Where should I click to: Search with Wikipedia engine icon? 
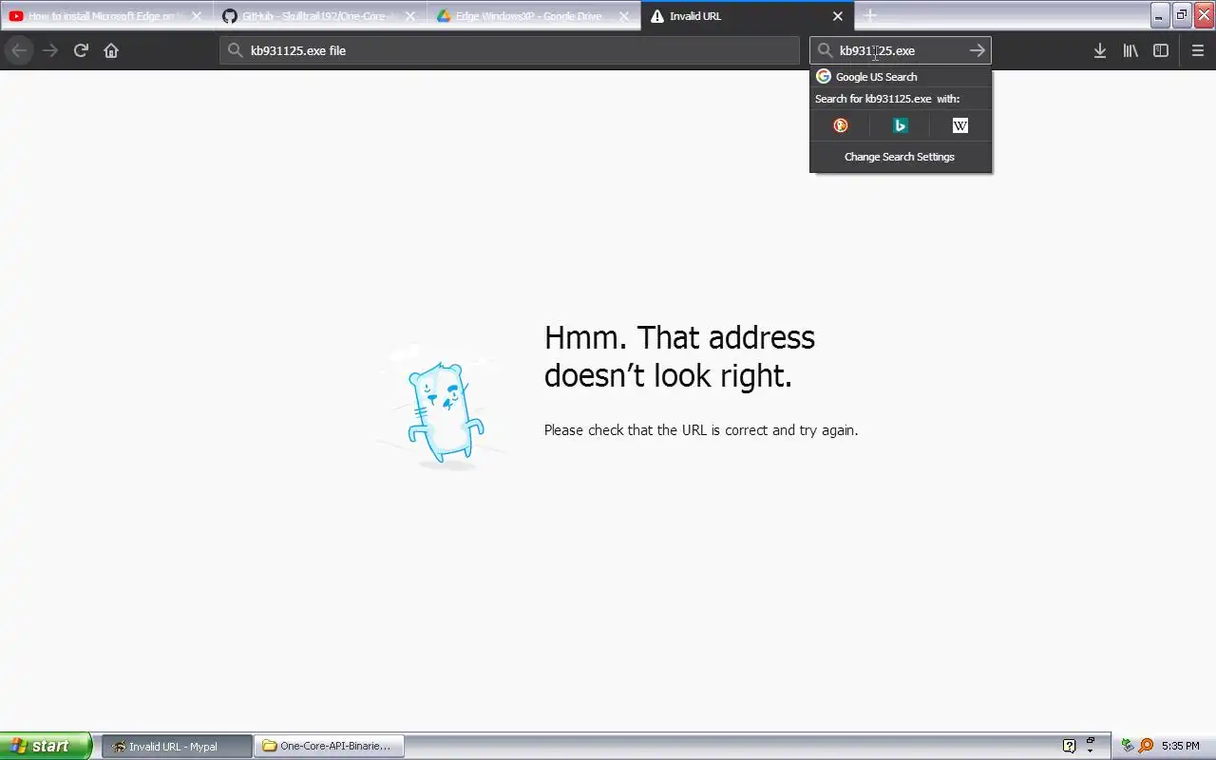[960, 125]
